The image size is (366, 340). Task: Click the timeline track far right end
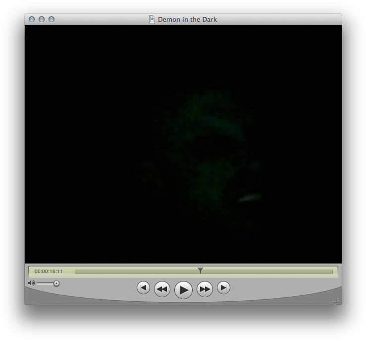tap(329, 272)
